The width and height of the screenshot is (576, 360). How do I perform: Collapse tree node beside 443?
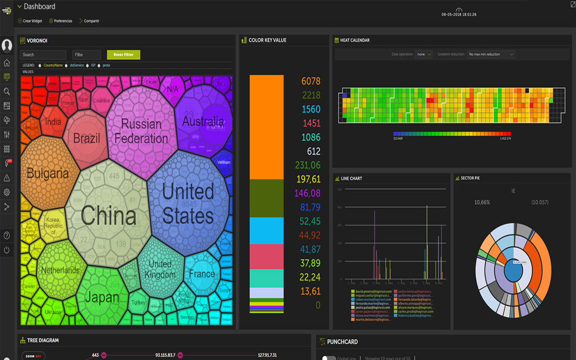103,355
